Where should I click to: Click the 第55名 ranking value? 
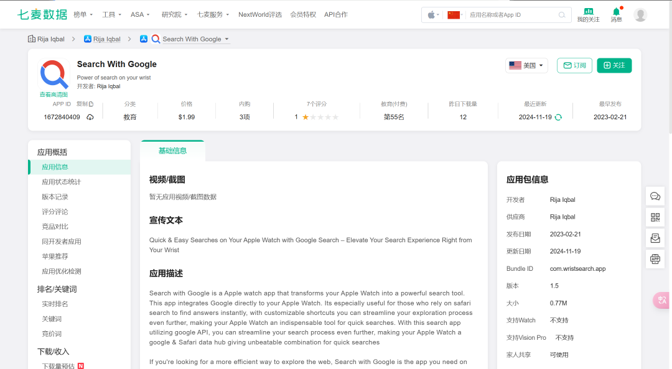(394, 117)
